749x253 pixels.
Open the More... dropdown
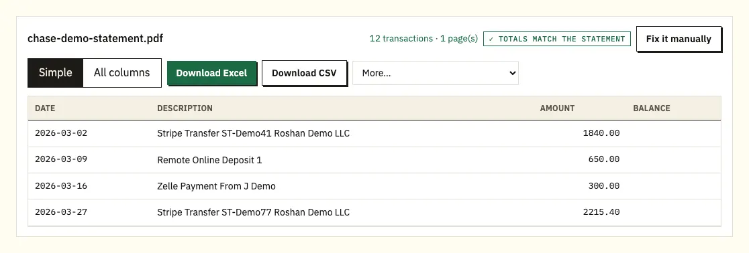(x=435, y=73)
